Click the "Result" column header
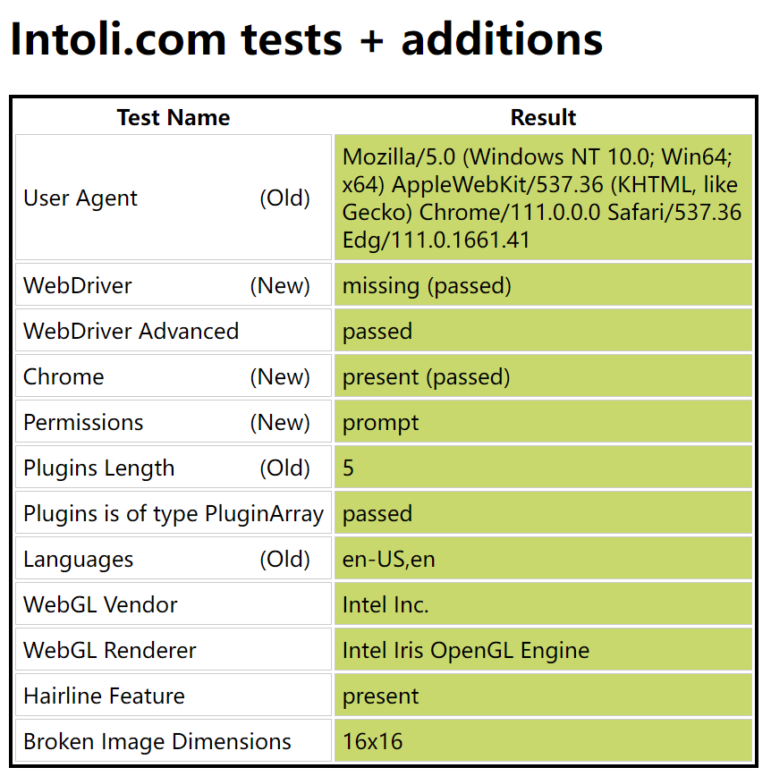The image size is (771, 776). pyautogui.click(x=543, y=117)
